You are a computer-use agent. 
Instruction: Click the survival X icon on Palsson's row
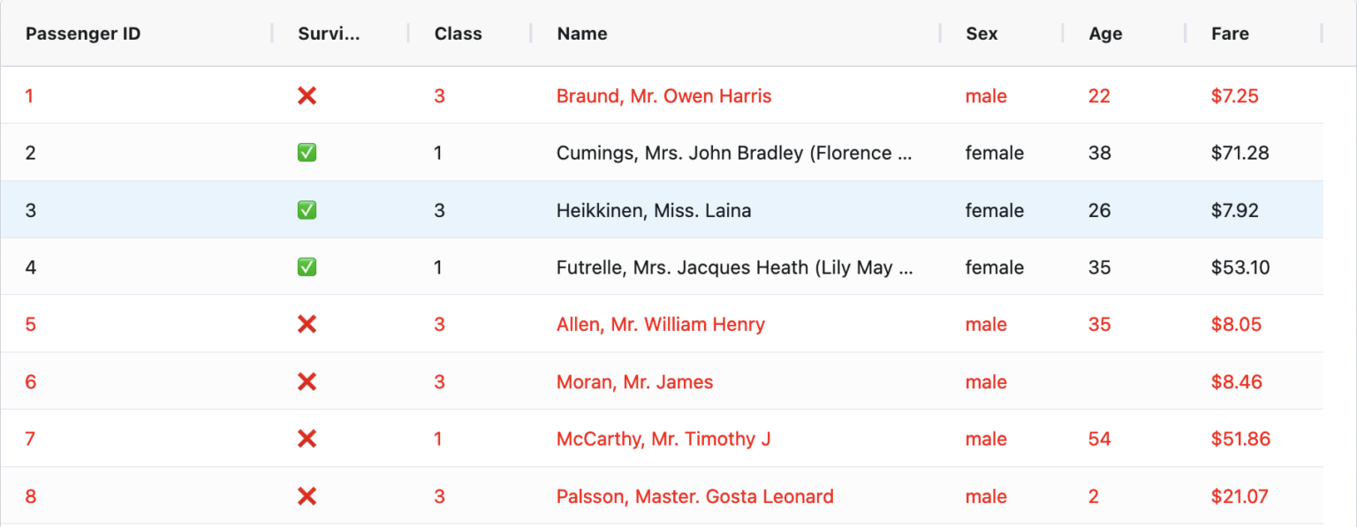point(307,496)
